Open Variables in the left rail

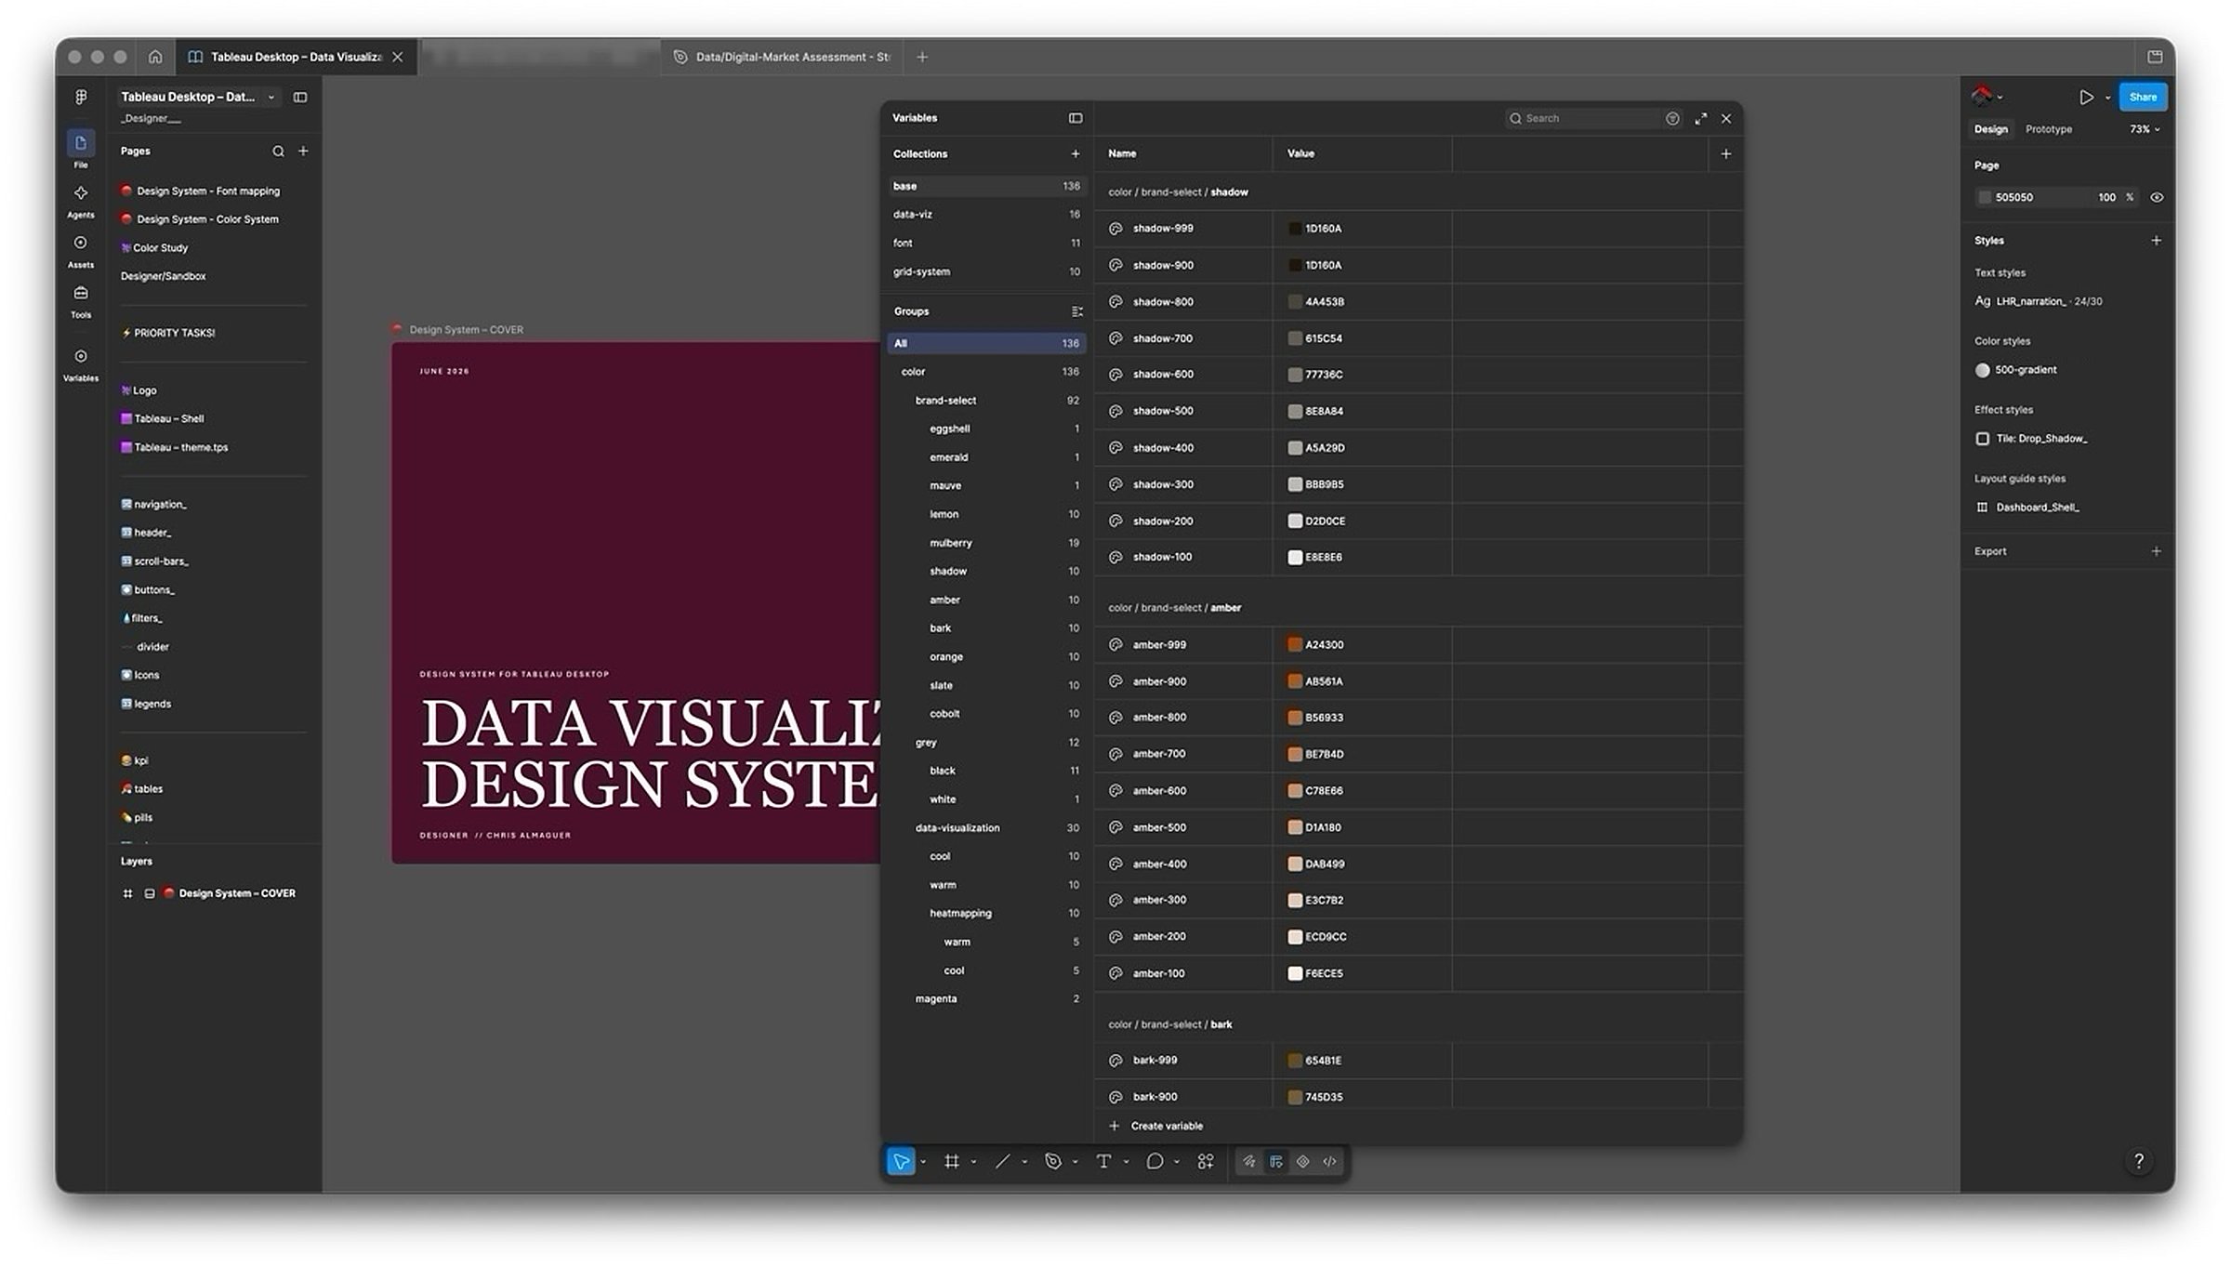(x=81, y=363)
